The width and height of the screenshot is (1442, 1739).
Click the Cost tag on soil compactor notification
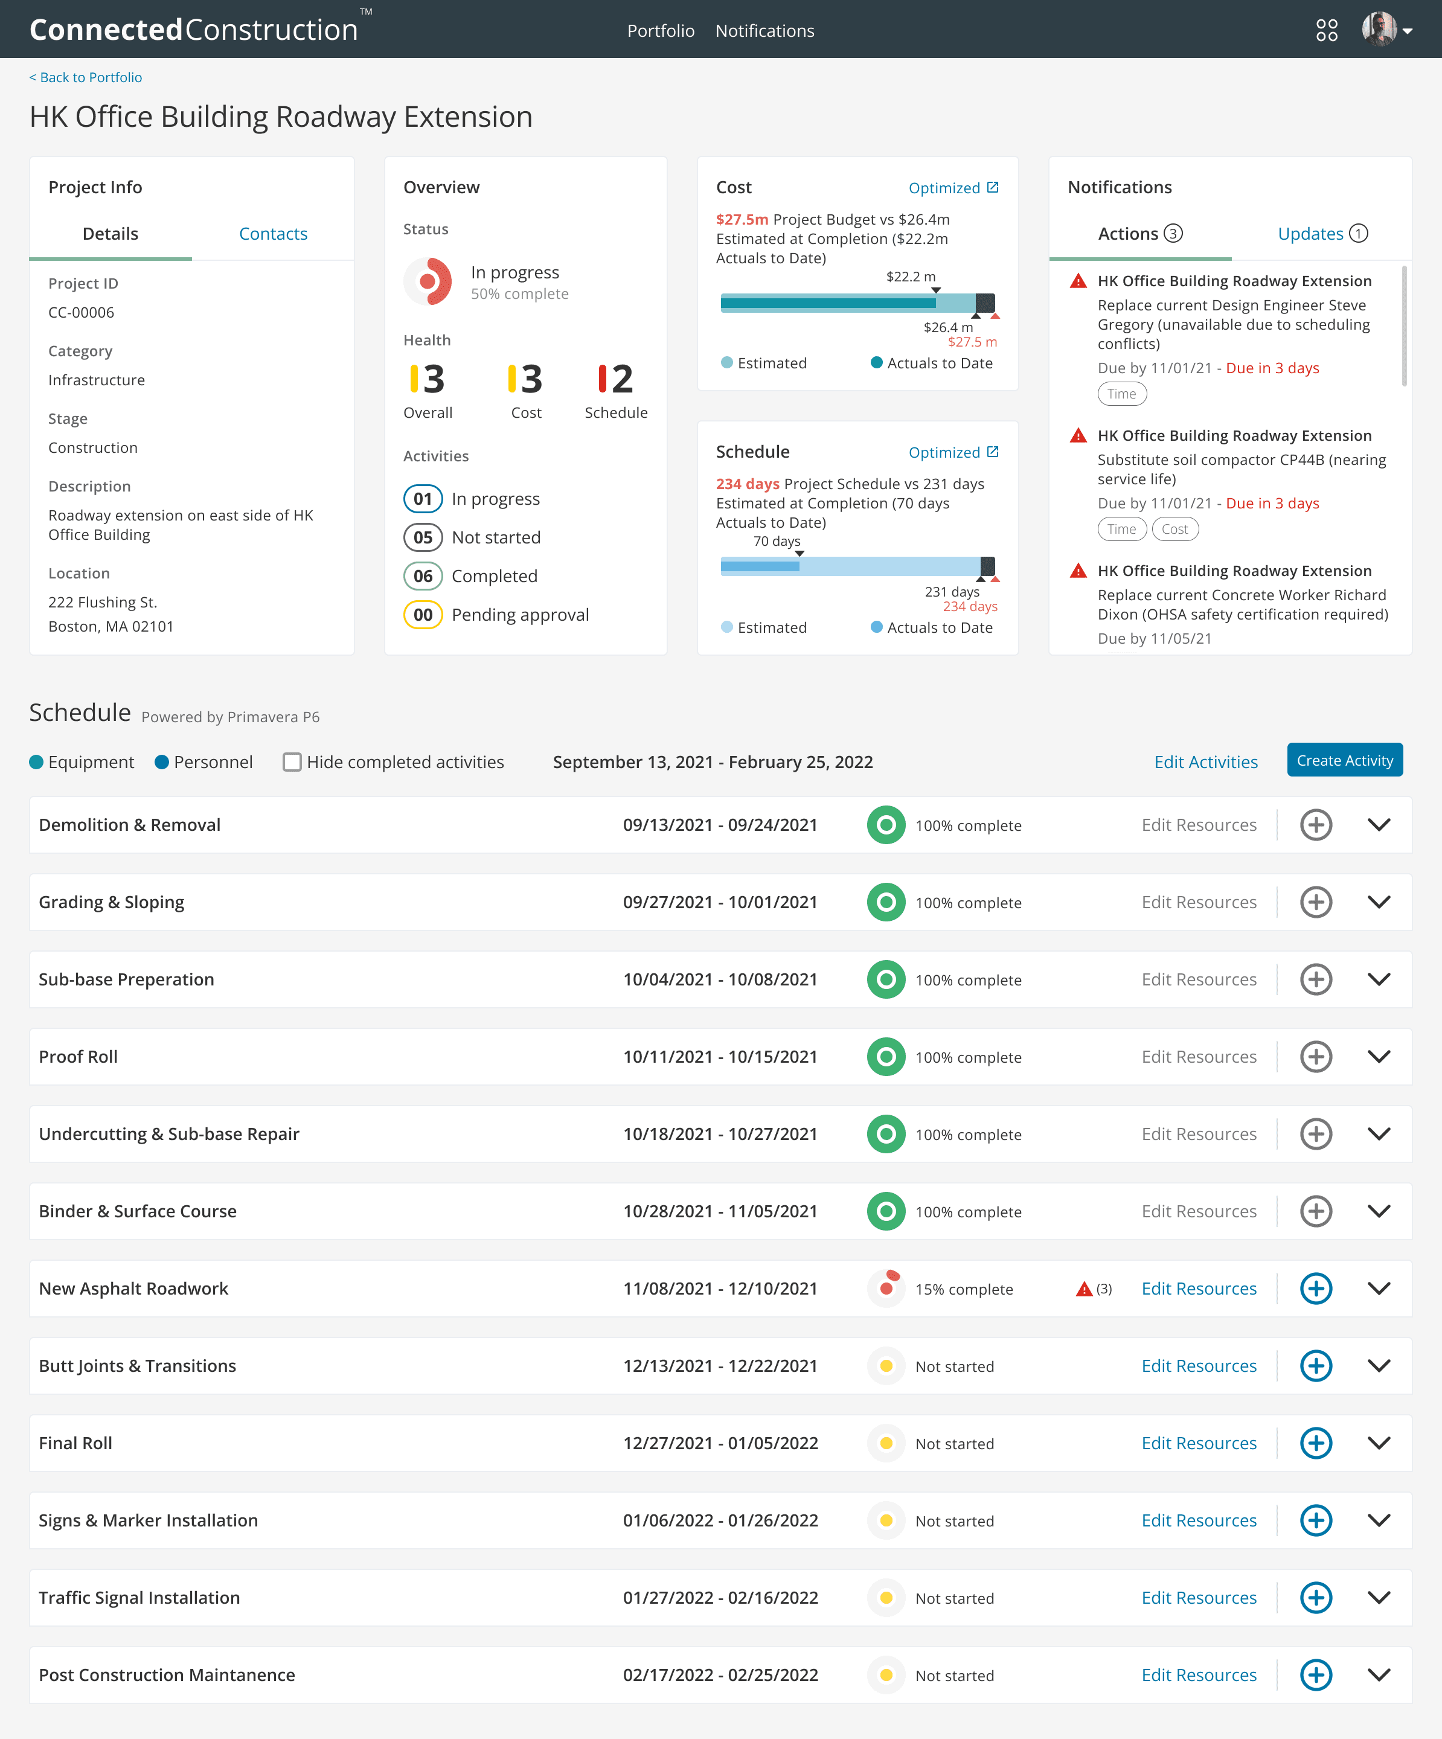tap(1174, 529)
